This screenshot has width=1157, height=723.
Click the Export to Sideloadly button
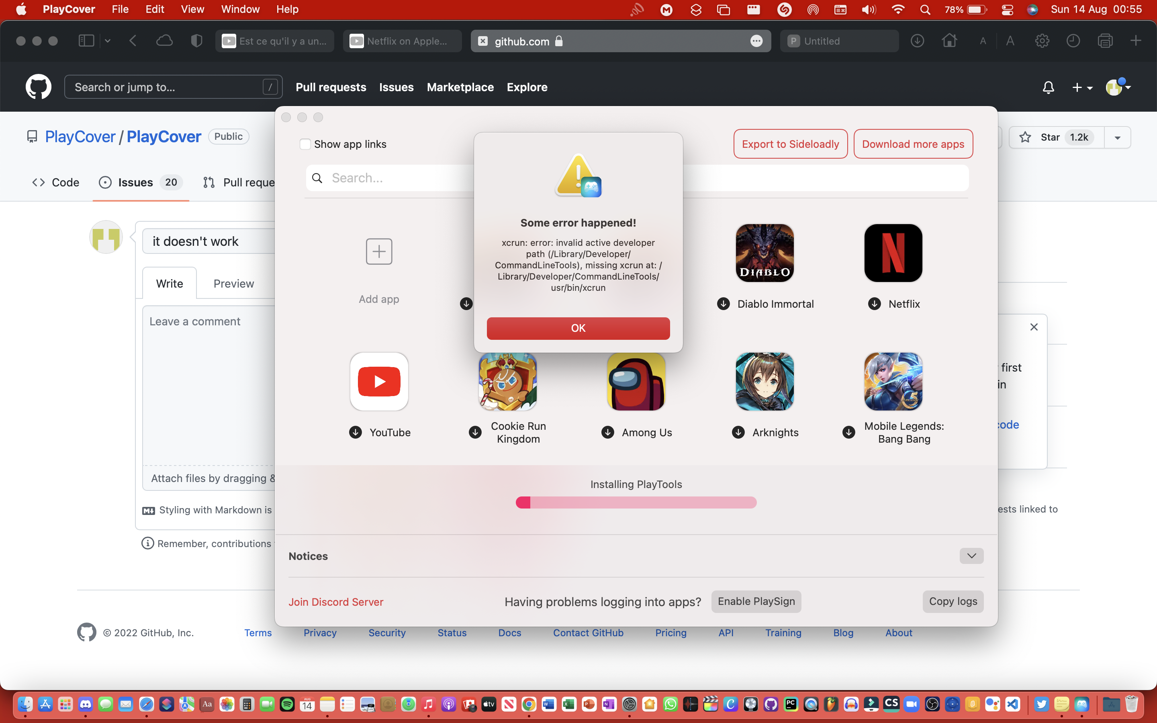point(789,143)
